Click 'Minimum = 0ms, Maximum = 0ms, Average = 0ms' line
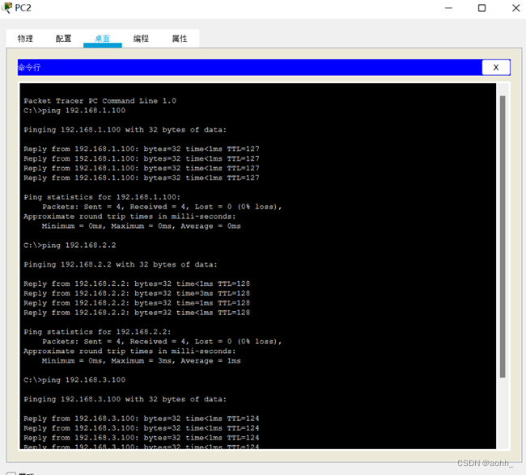This screenshot has width=526, height=475. pos(142,226)
